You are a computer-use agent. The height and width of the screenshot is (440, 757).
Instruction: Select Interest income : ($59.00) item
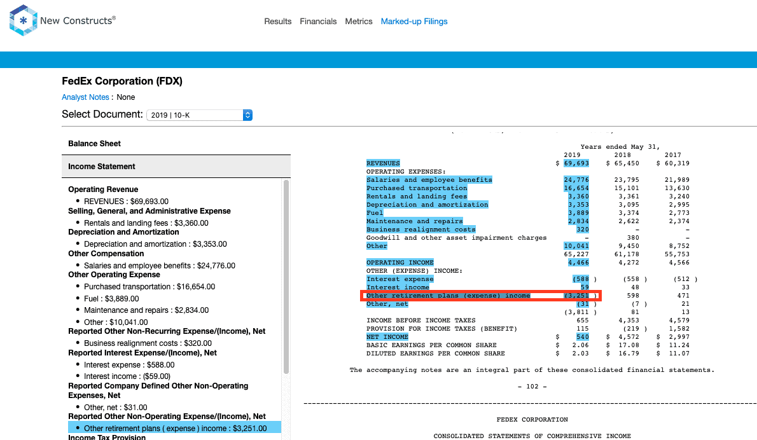pos(127,376)
